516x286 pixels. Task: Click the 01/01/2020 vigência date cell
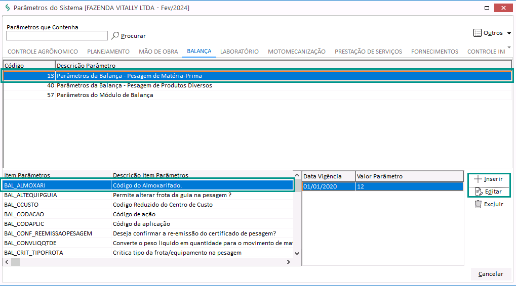tap(329, 186)
